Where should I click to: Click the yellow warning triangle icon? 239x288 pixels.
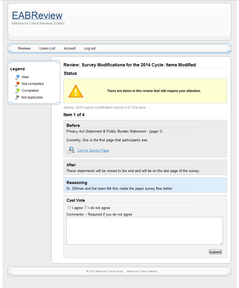tap(75, 91)
